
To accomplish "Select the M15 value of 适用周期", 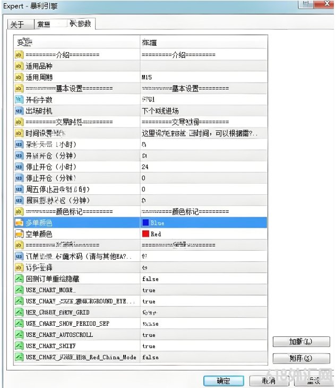I will click(x=147, y=78).
